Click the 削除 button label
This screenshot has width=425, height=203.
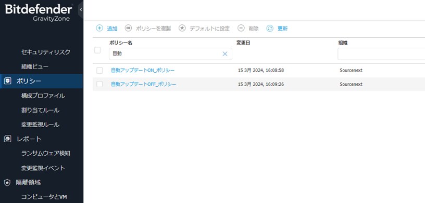tap(254, 29)
